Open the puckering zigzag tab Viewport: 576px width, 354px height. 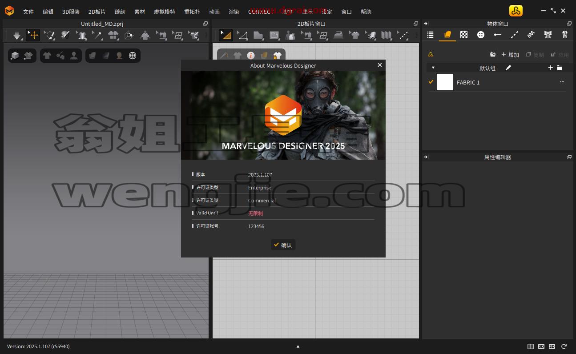[531, 35]
